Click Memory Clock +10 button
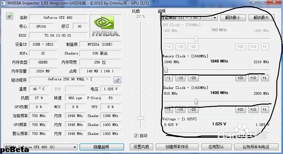 tap(253, 78)
